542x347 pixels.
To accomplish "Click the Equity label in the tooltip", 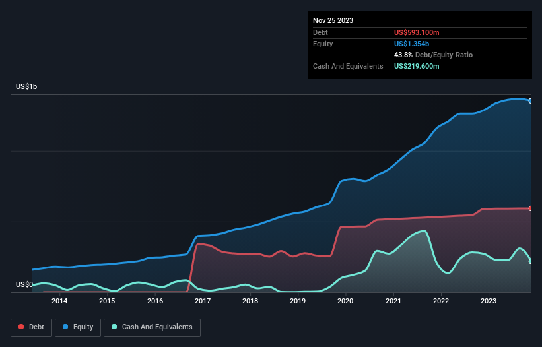I will [323, 44].
